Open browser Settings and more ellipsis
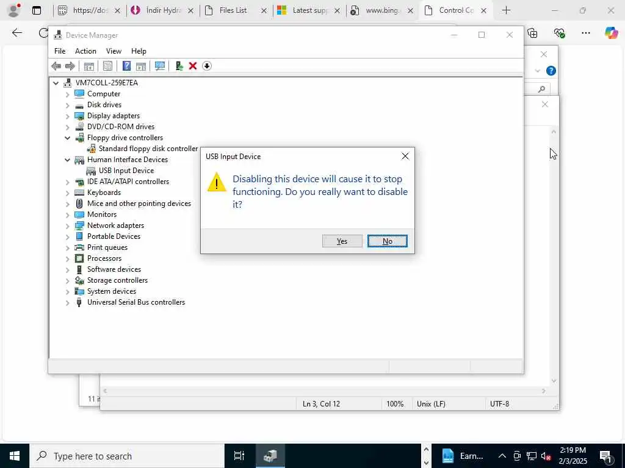The height and width of the screenshot is (468, 625). tap(585, 33)
